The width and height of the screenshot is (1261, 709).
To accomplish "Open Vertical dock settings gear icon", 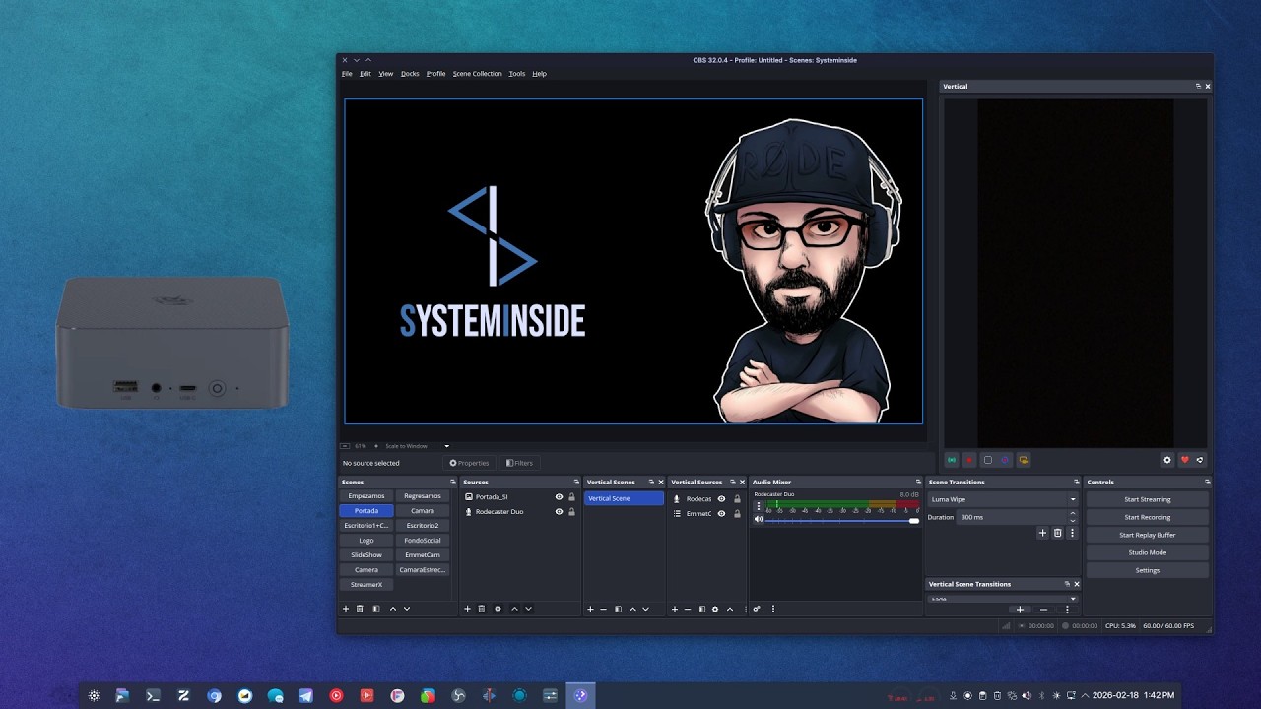I will tap(1167, 460).
